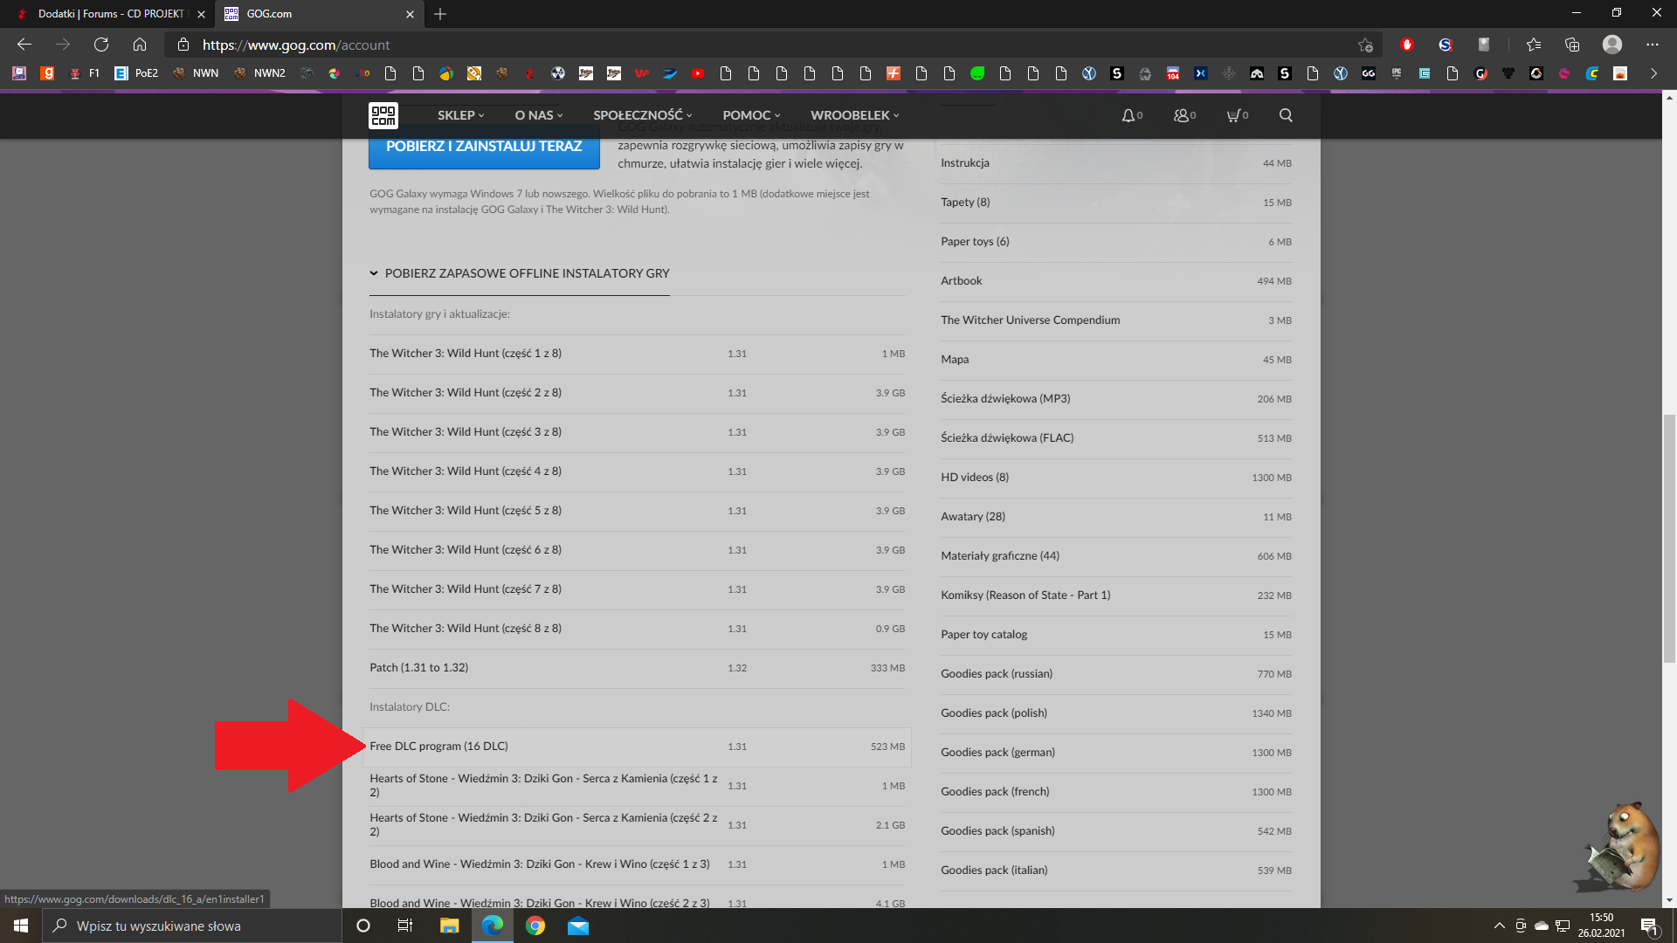Open the Windows notification center icon
This screenshot has width=1677, height=943.
point(1649,926)
